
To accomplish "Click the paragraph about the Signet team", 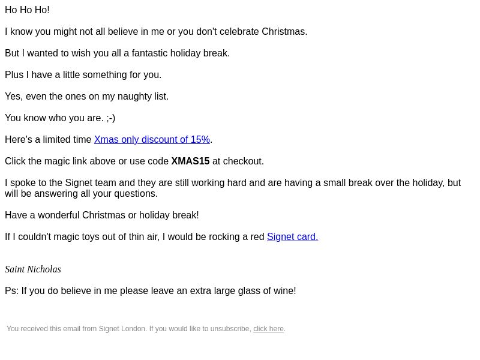I will pos(233,188).
